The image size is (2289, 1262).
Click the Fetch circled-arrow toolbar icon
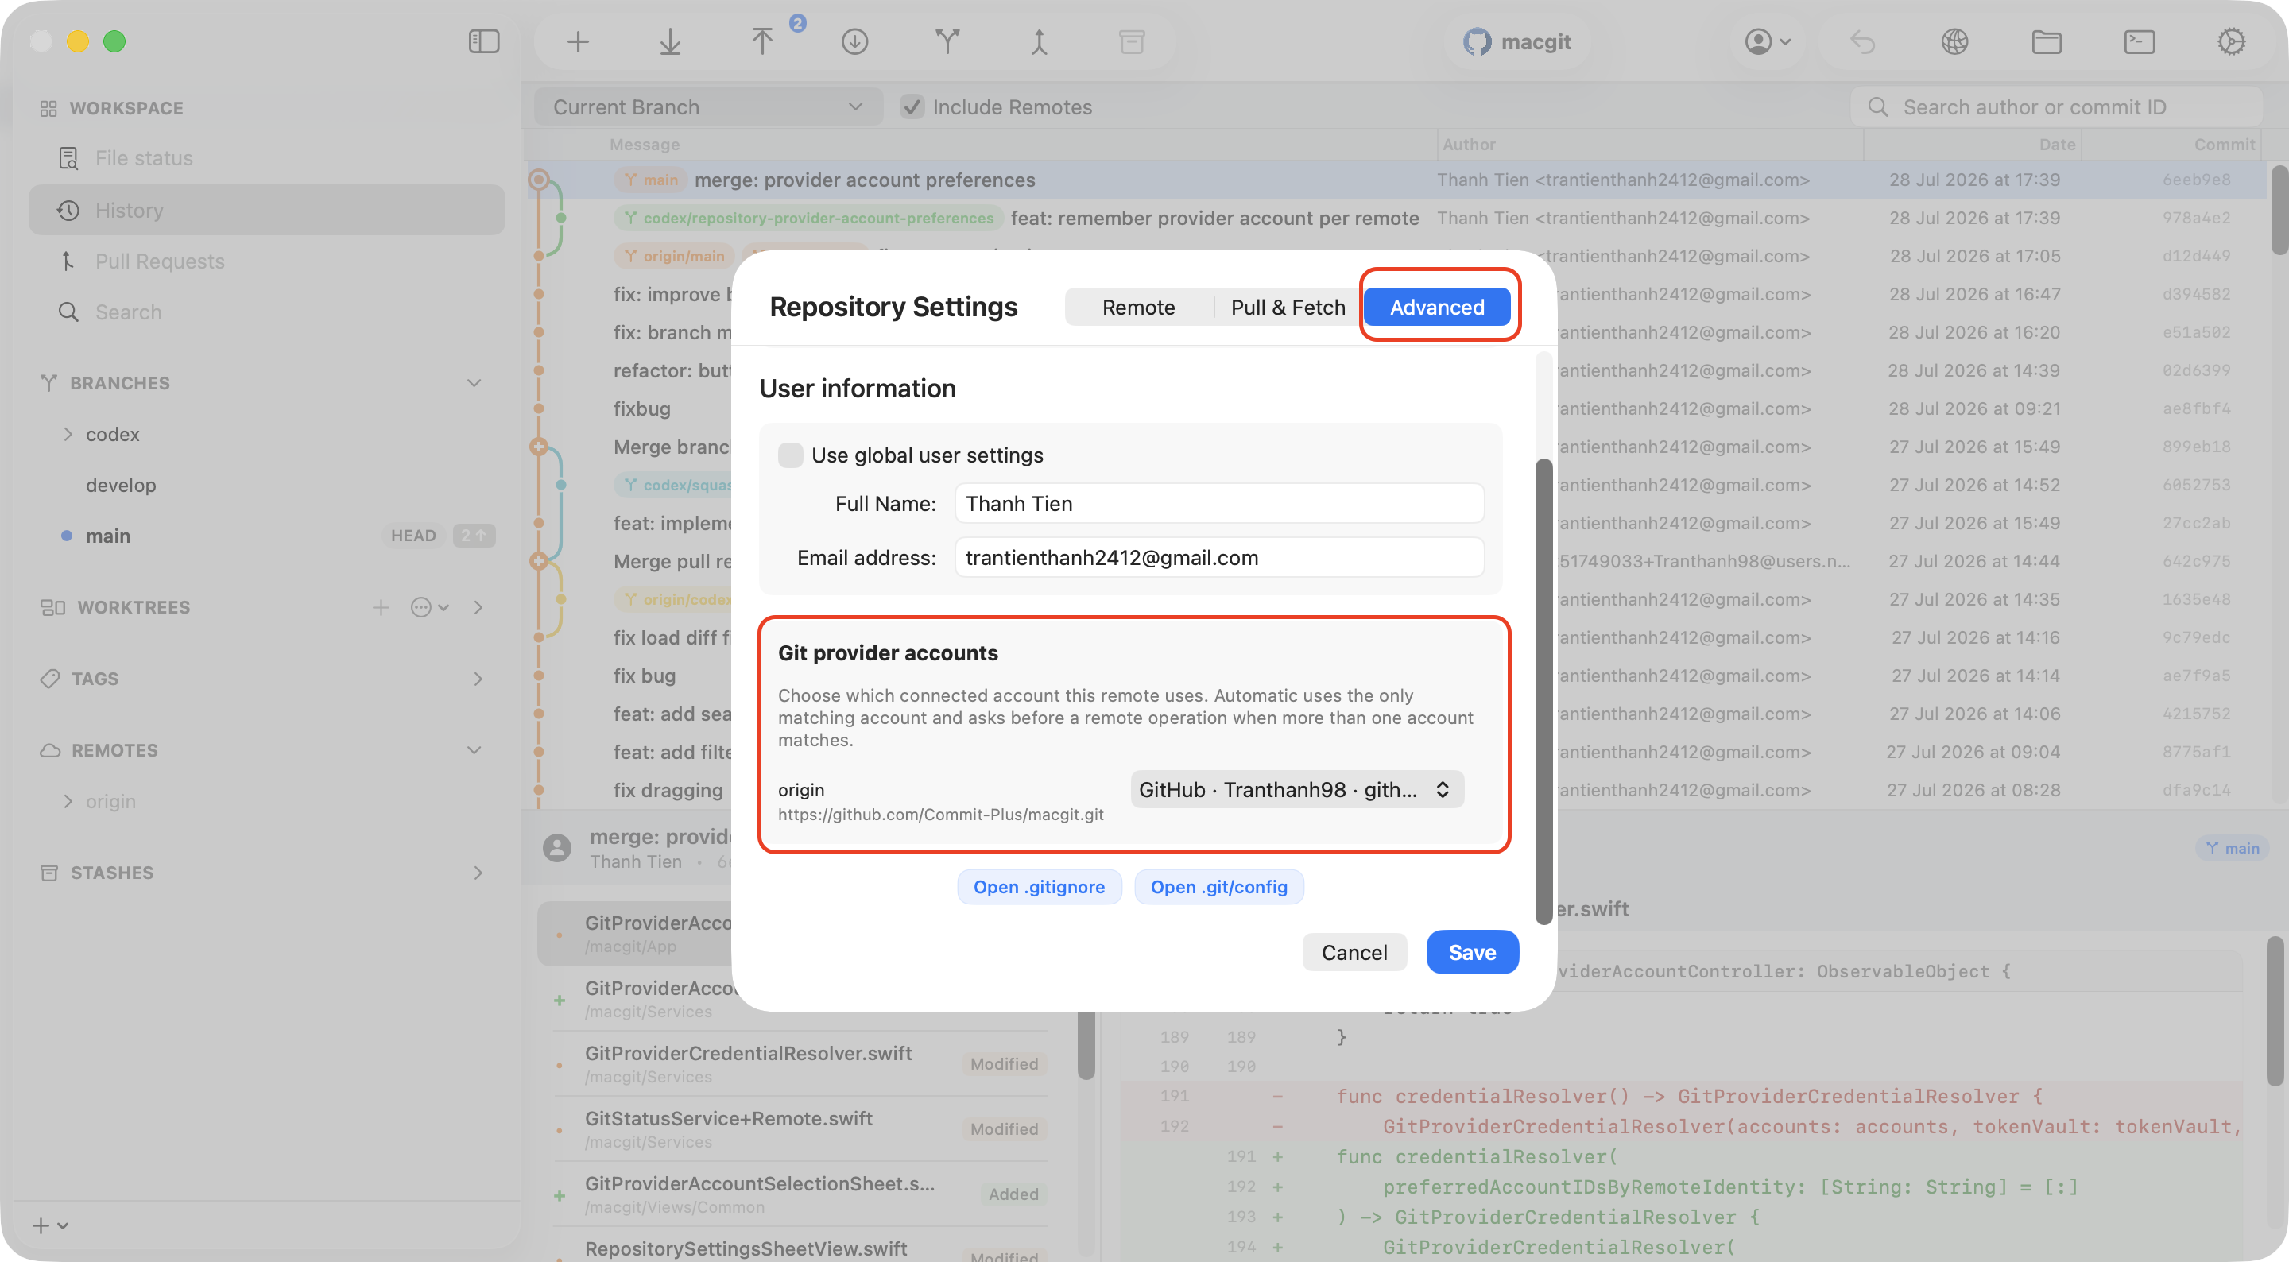[855, 42]
